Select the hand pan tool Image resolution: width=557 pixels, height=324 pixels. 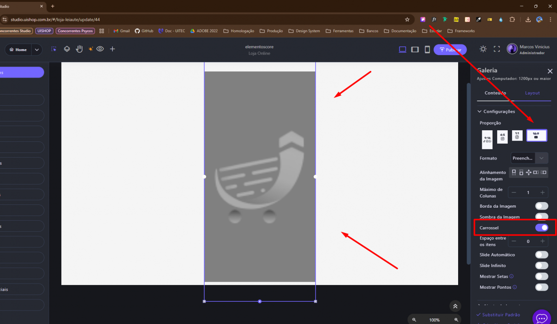[79, 49]
